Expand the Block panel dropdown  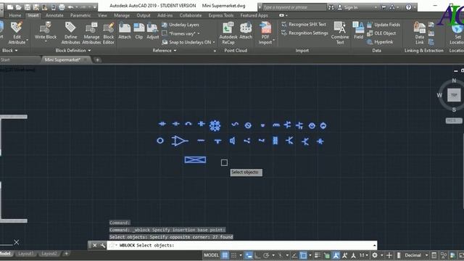tap(9, 51)
